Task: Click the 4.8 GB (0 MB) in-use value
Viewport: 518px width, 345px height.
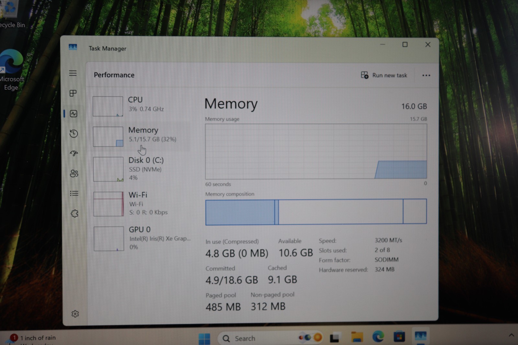Action: pos(237,253)
